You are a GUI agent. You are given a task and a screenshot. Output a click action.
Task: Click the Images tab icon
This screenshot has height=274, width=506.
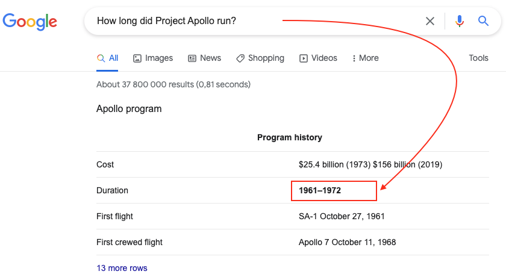137,58
